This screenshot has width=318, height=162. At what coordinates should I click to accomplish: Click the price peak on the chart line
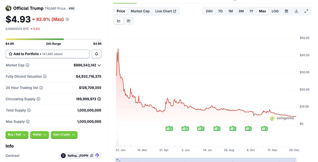click(118, 49)
